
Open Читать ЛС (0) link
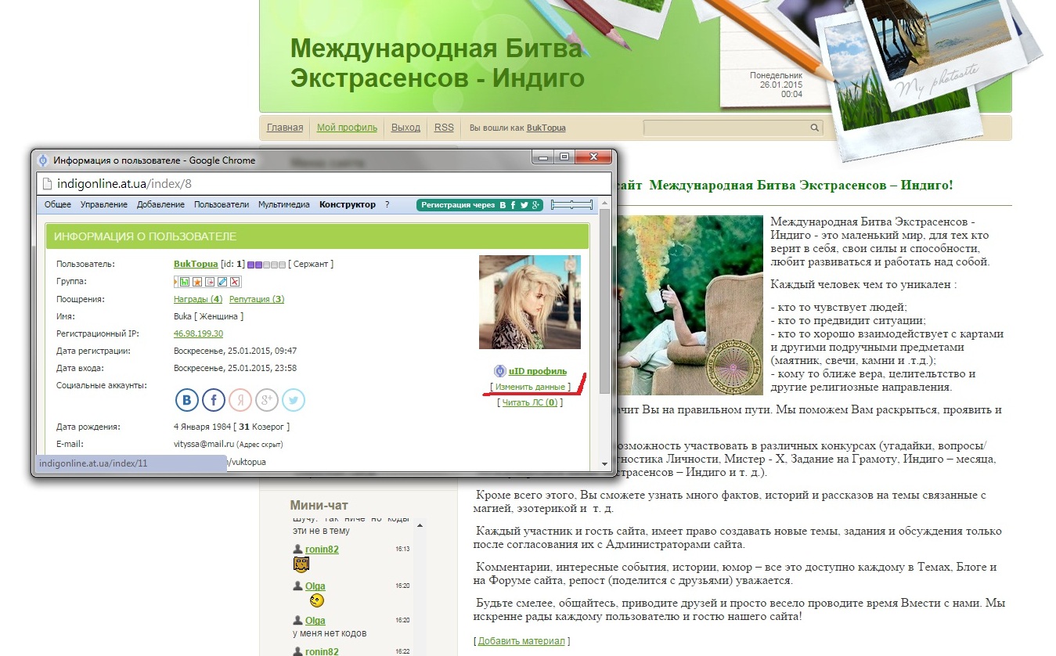[x=530, y=402]
